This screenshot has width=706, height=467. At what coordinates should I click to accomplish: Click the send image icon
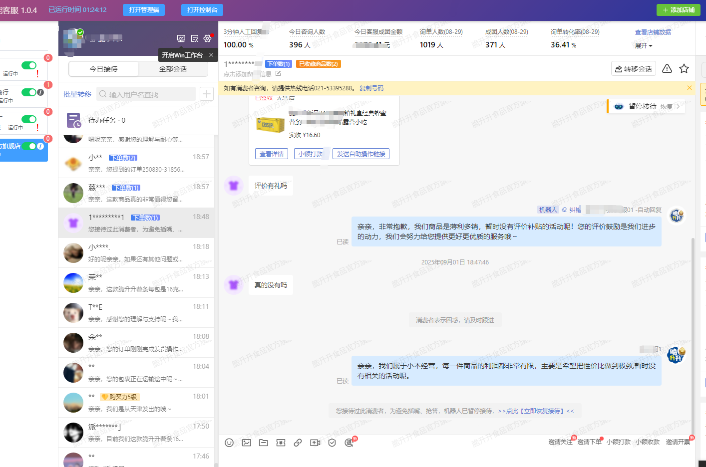coord(247,443)
